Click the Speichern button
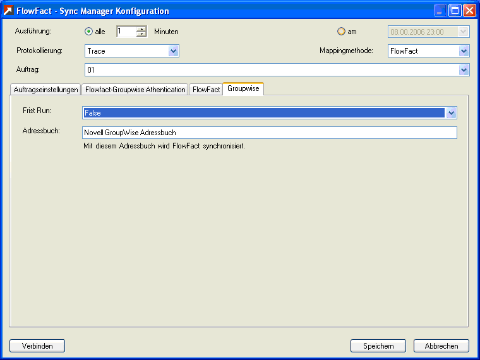Image resolution: width=480 pixels, height=360 pixels. 378,345
